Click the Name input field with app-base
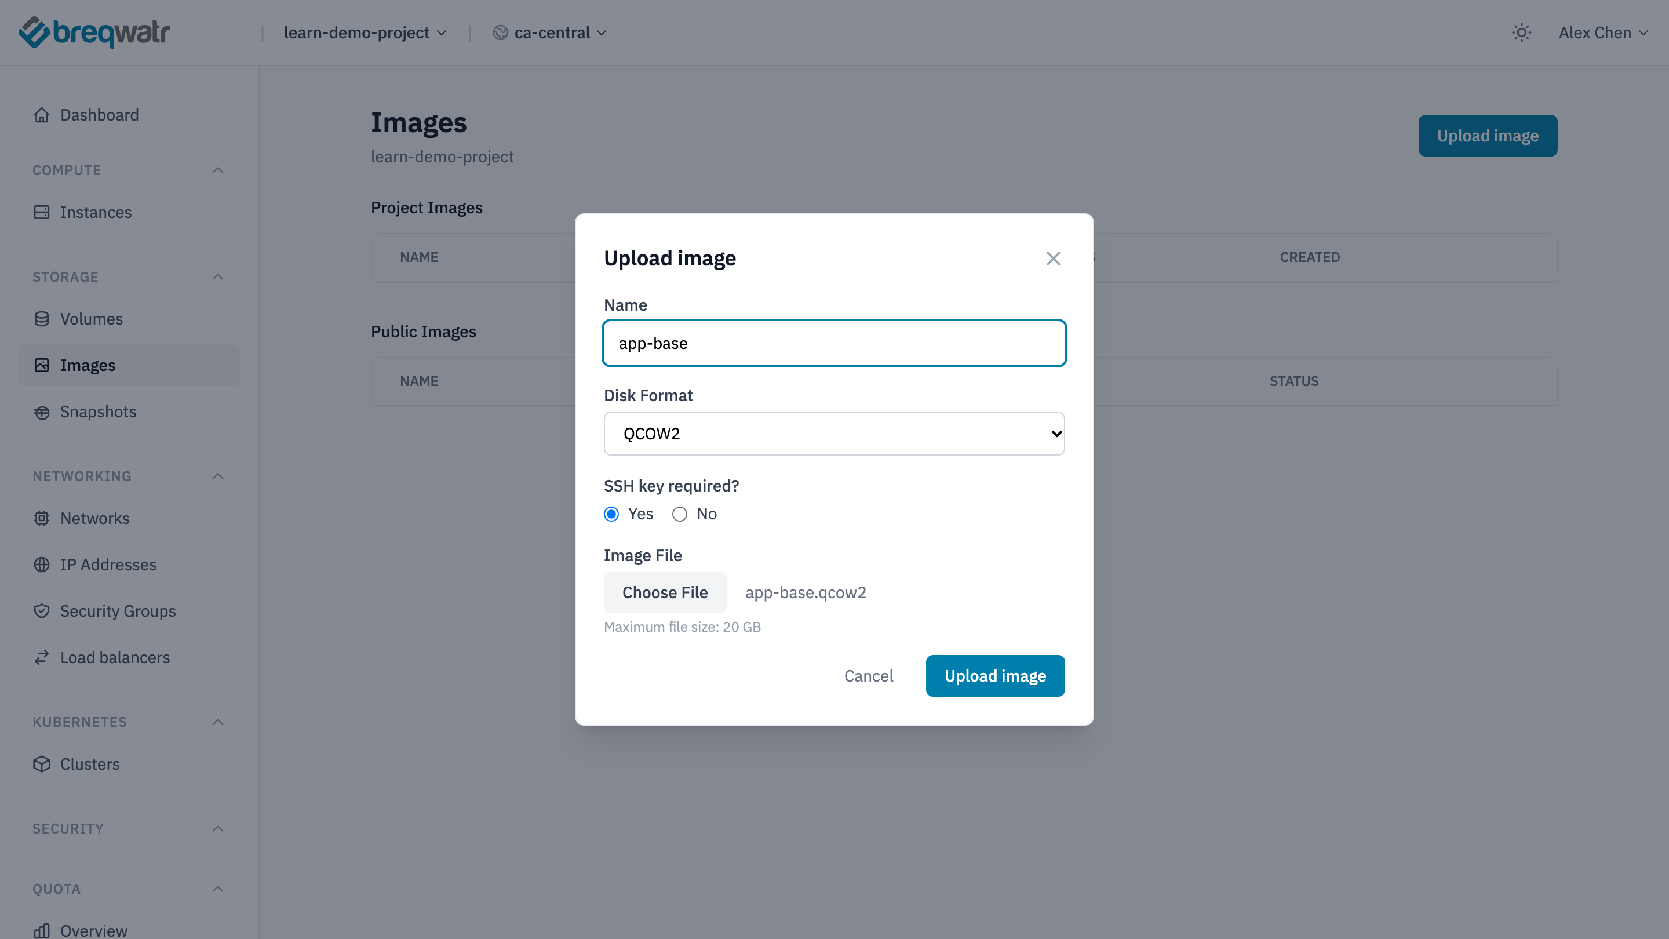 (834, 344)
